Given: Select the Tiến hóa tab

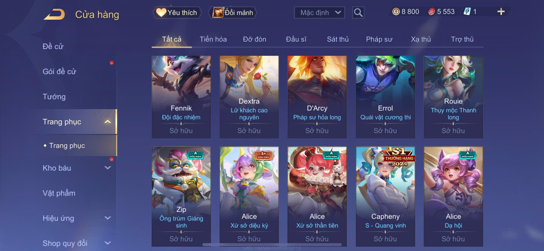Looking at the screenshot, I should pos(213,39).
